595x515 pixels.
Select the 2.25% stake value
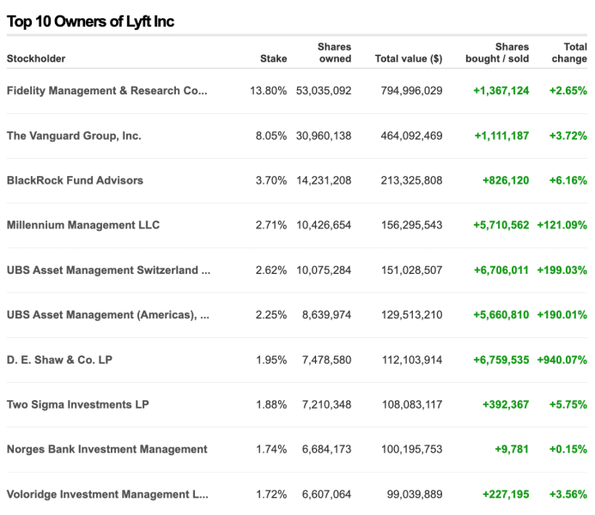pyautogui.click(x=271, y=315)
